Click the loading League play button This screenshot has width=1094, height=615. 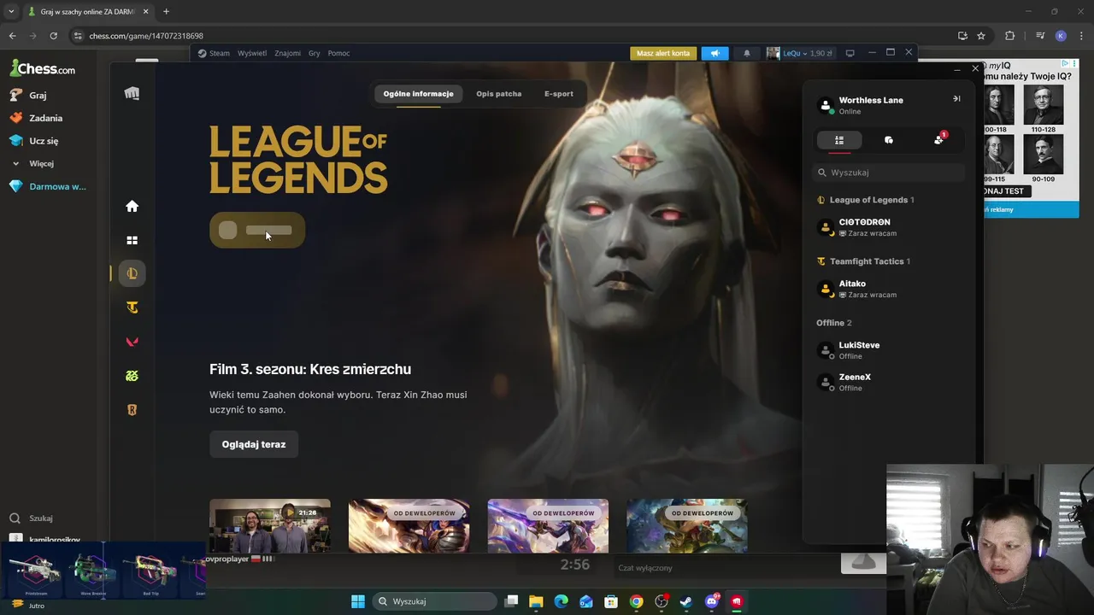257,230
